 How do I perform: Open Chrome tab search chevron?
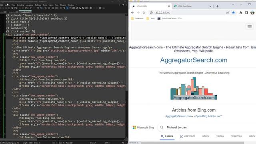point(233,4)
